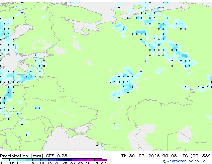212x164 pixels.
Task: Click the '40' legend scale label
Action: [88, 163]
